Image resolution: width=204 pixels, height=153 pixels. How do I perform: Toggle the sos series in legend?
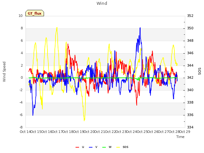(122, 147)
